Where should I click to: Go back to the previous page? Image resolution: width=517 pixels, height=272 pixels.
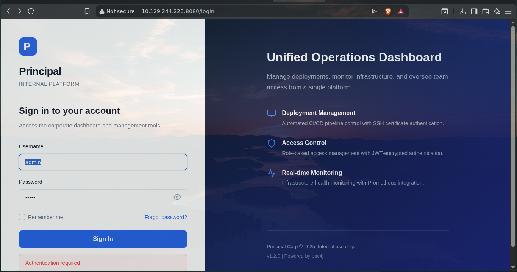pos(8,11)
